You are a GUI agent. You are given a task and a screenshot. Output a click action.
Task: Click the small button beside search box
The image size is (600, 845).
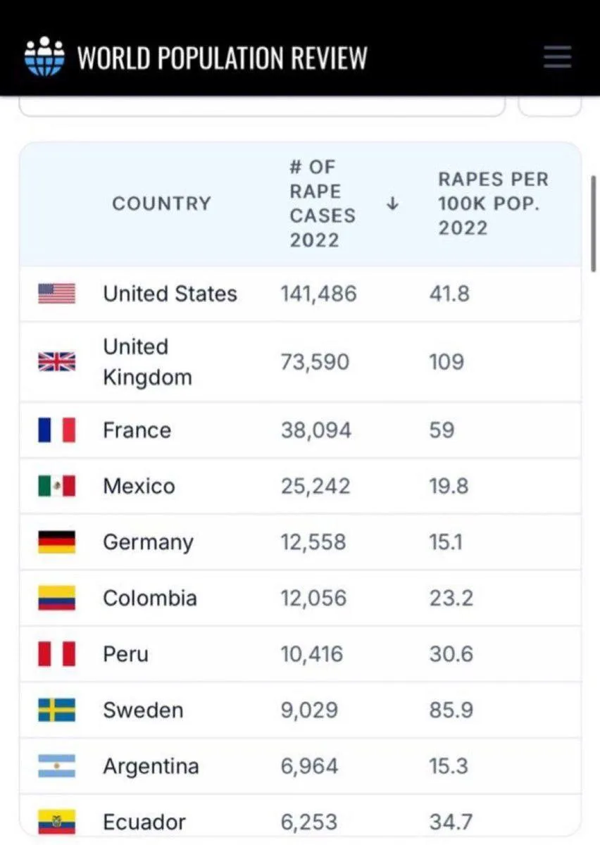pyautogui.click(x=549, y=106)
